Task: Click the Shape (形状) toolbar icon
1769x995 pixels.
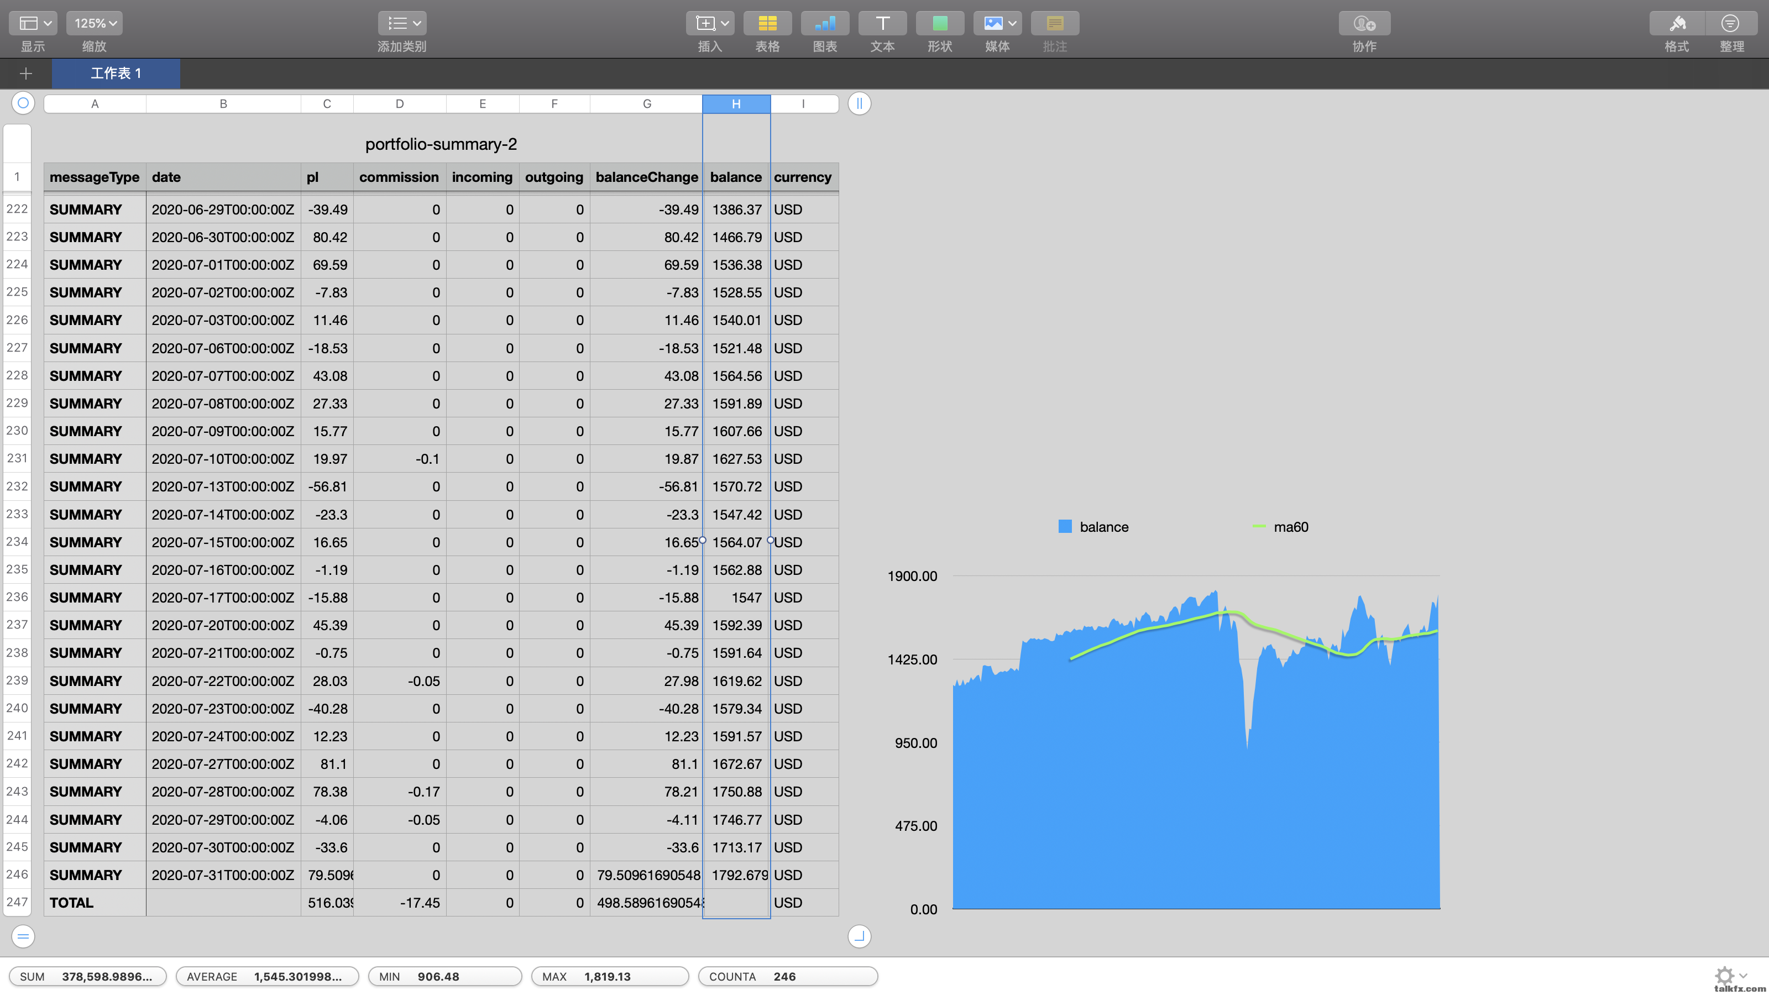Action: point(939,23)
